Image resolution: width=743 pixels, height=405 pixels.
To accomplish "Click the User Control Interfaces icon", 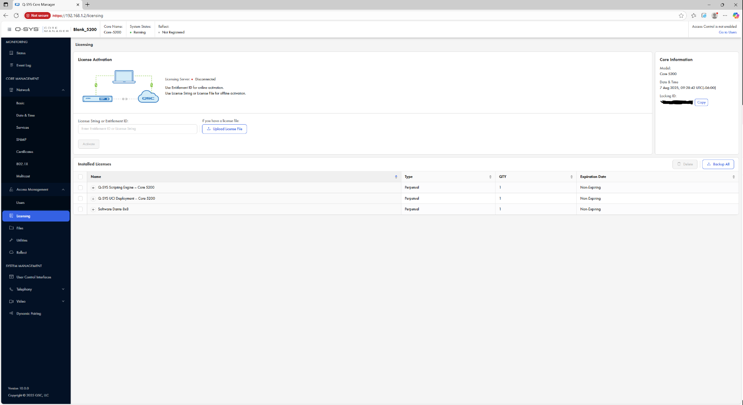I will click(x=12, y=277).
